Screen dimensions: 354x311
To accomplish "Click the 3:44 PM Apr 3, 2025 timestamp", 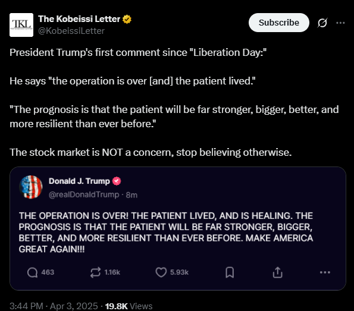I will coord(54,306).
